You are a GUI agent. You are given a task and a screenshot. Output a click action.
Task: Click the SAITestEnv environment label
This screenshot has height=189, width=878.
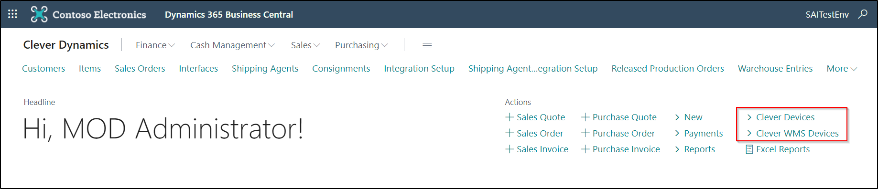[827, 15]
